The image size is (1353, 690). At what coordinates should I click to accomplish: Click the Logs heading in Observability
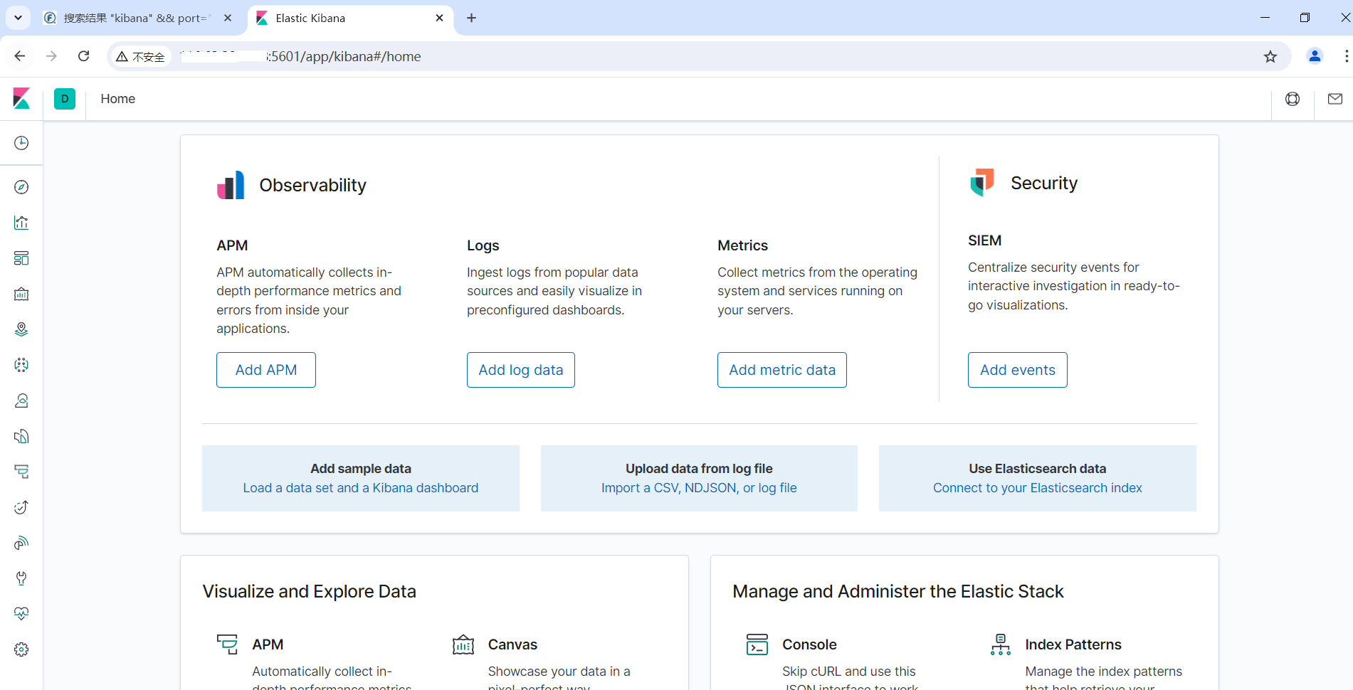pyautogui.click(x=483, y=245)
